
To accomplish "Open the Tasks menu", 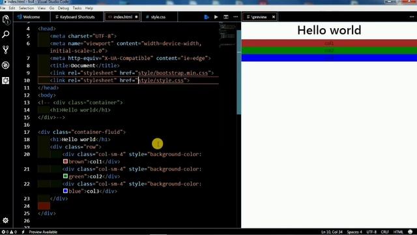I will tap(77, 8).
